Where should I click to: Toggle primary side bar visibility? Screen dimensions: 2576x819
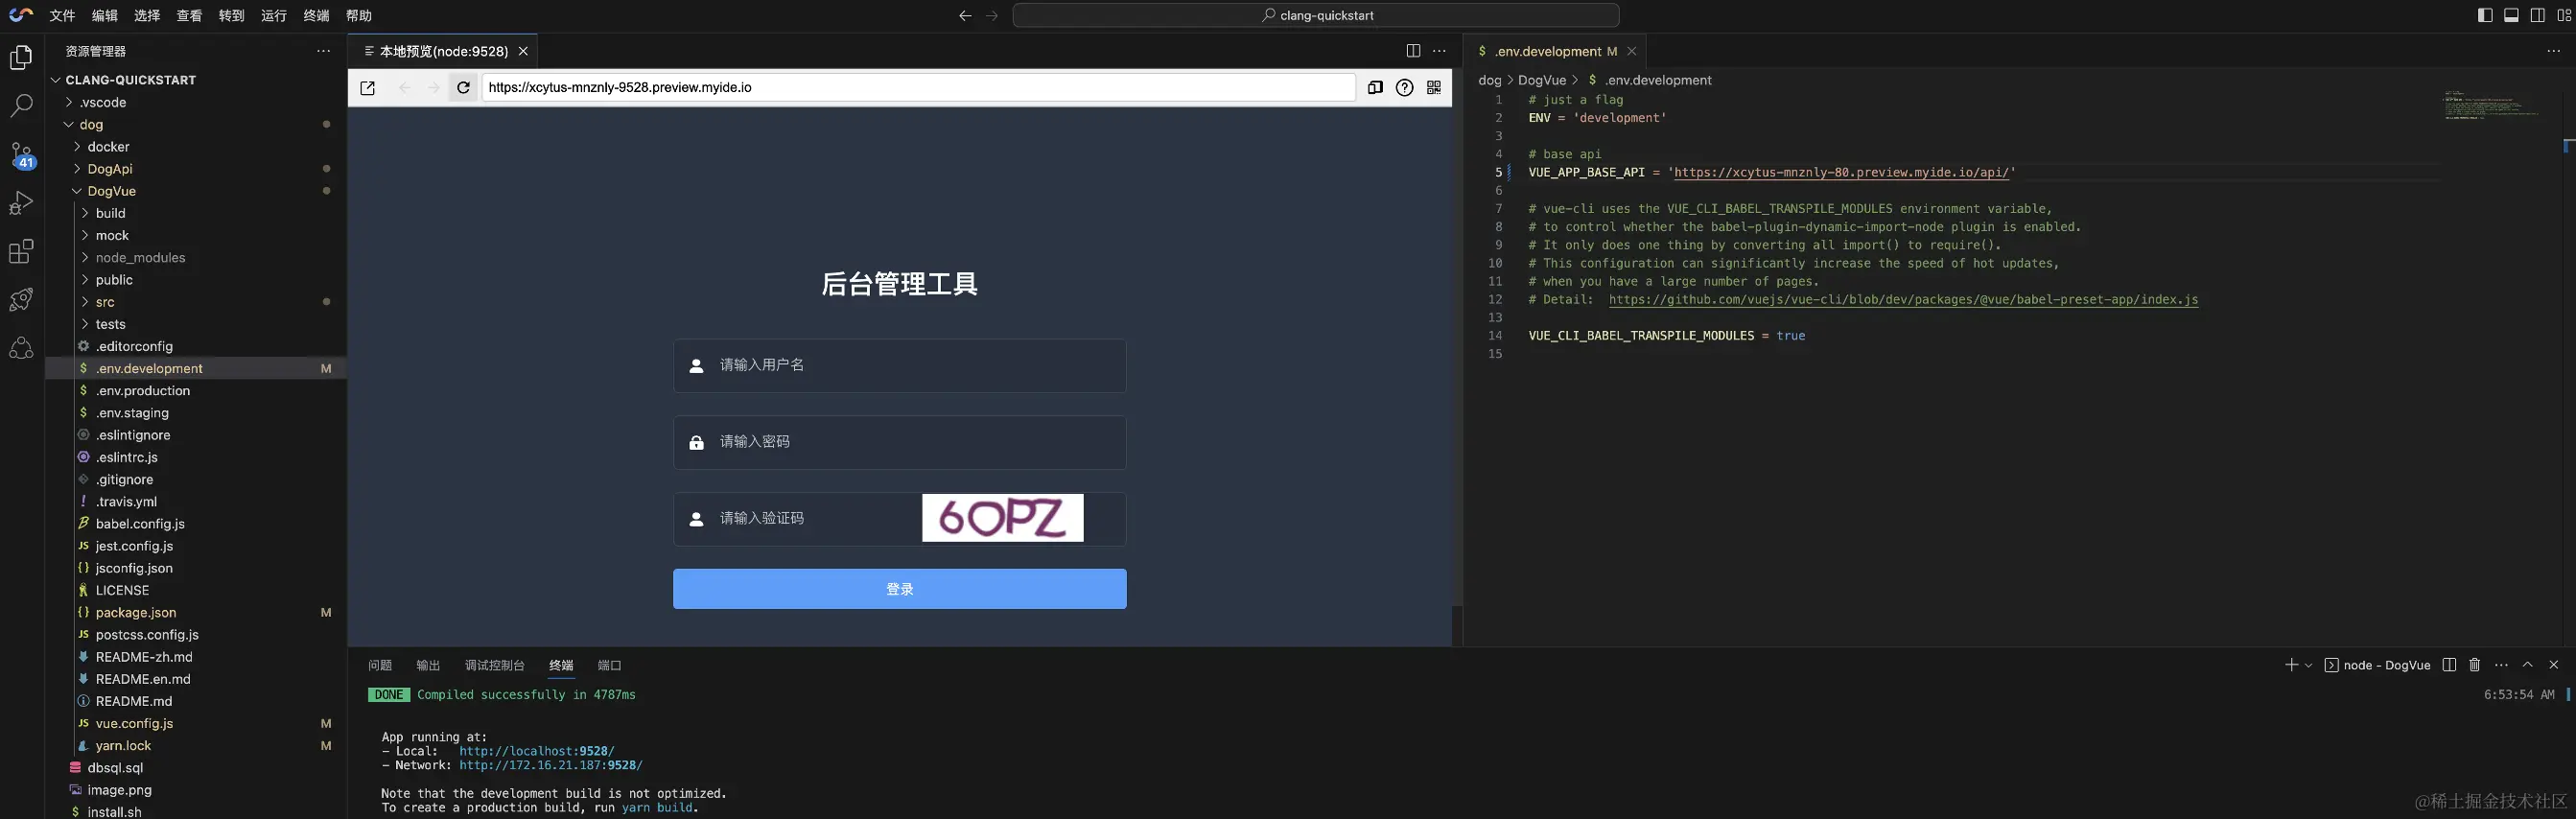coord(2485,16)
